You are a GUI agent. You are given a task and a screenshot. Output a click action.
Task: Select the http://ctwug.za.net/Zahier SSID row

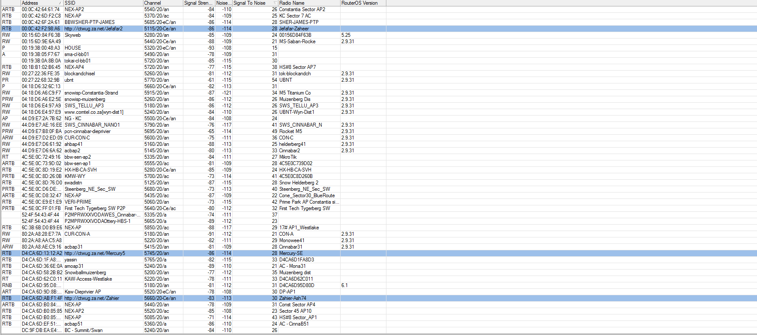click(92, 298)
